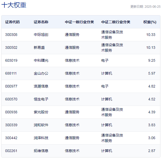Image resolution: width=162 pixels, height=159 pixels.
Task: Click the 10.33 weight value
Action: tap(151, 35)
